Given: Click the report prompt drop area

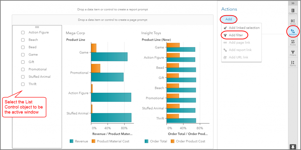Looking at the screenshot, I should pos(112,9).
